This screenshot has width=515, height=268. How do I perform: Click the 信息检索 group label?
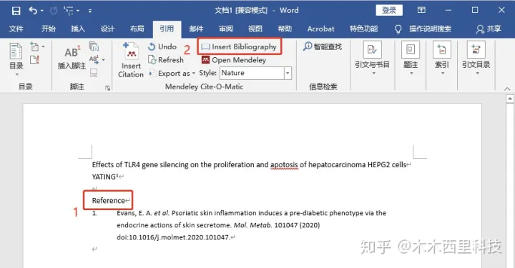tap(323, 86)
